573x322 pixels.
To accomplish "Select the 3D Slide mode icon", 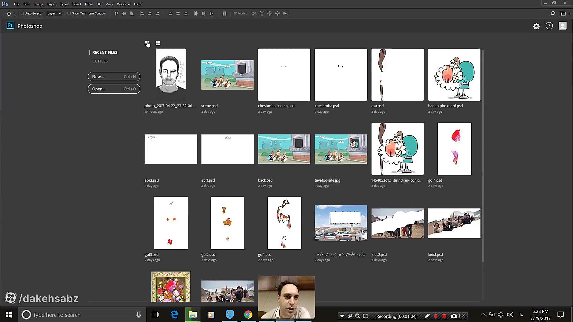I will pyautogui.click(x=278, y=13).
